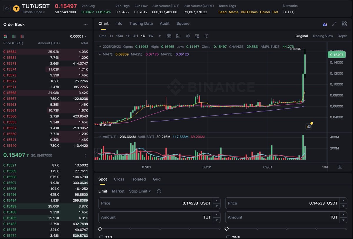Choose the Limit order type

coord(103,191)
